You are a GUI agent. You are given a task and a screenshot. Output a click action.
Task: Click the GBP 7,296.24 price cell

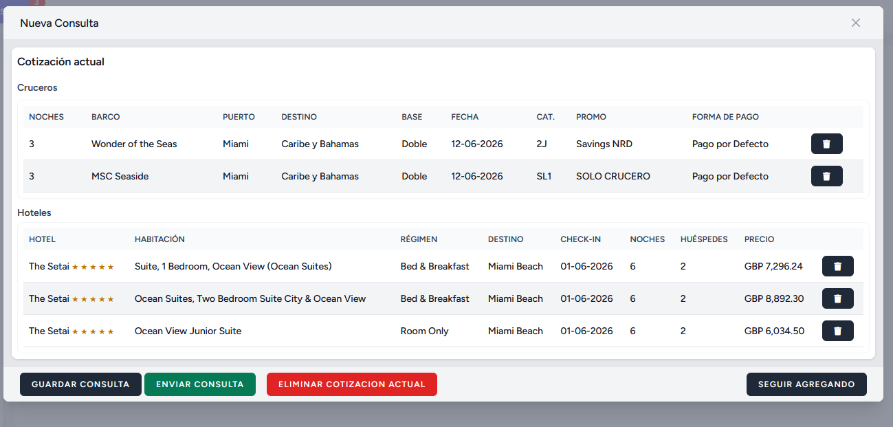pos(773,266)
